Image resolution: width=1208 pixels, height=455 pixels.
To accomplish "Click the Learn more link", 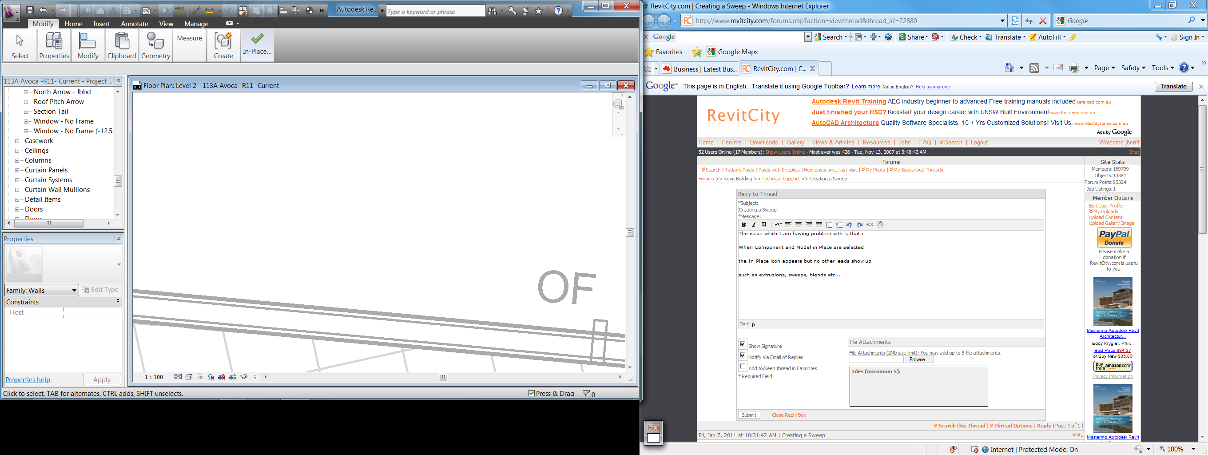I will tap(866, 87).
